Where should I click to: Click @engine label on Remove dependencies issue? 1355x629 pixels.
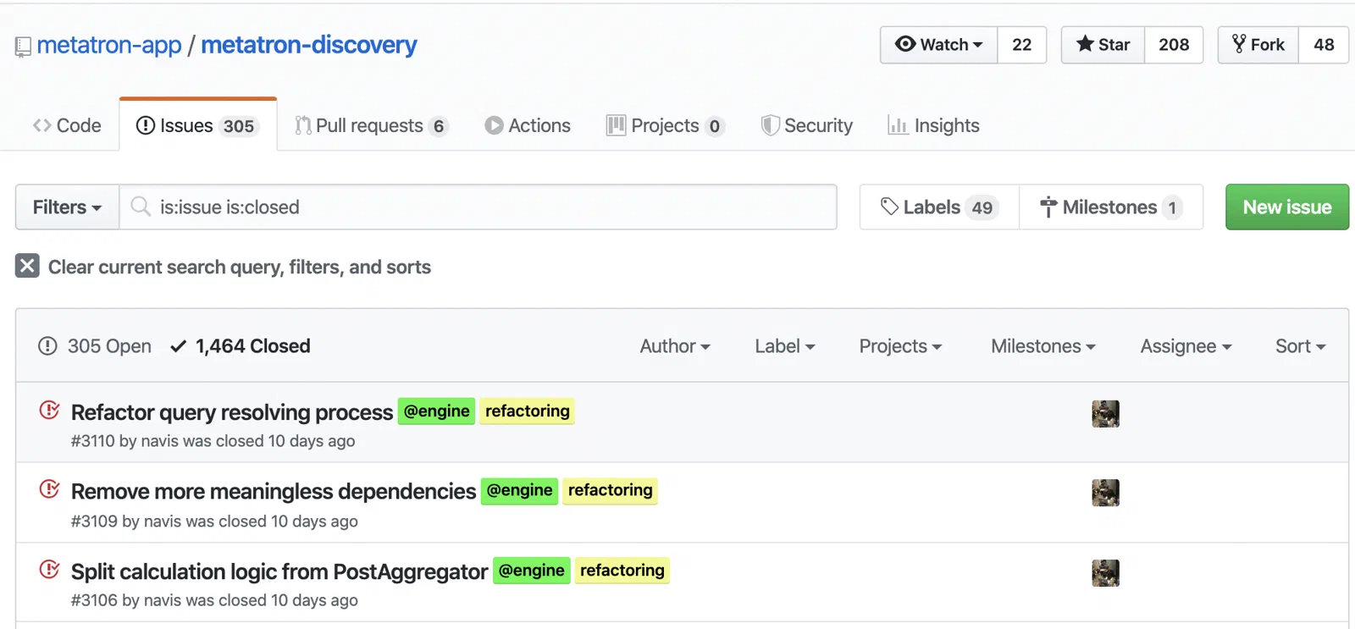(520, 490)
